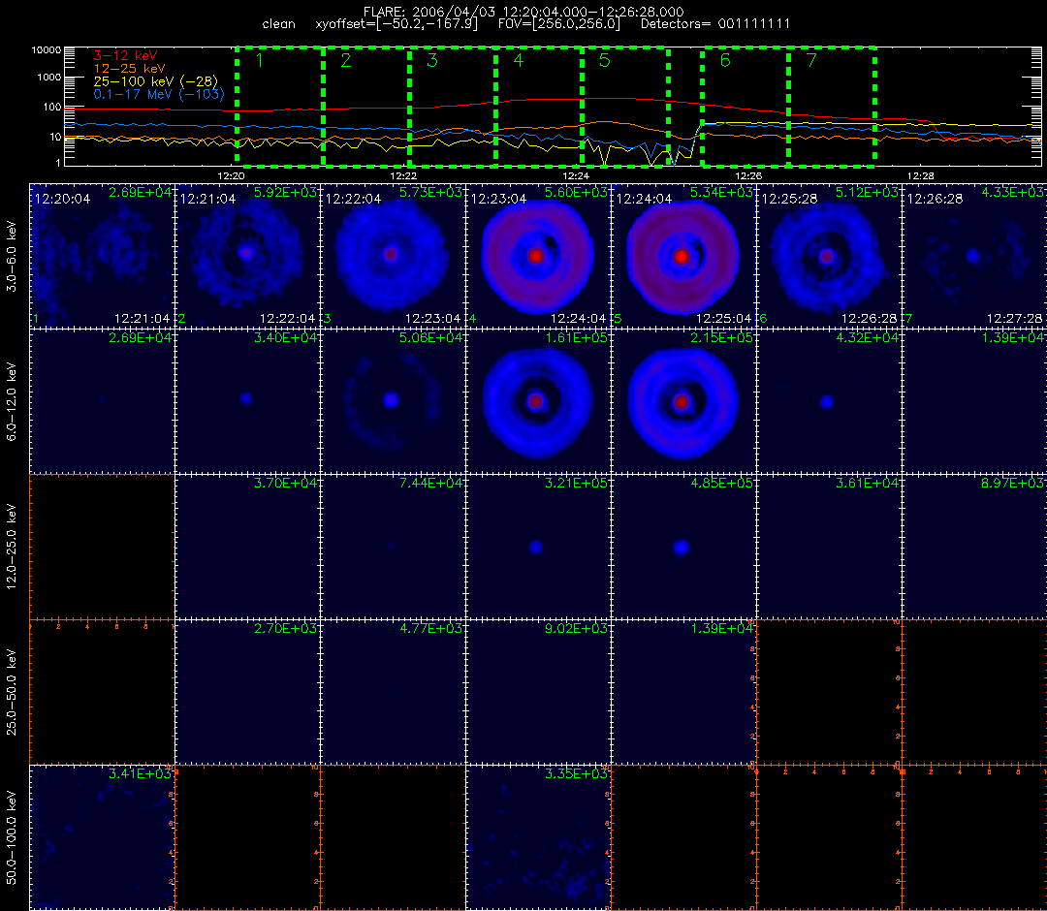Click the '12:27:28' end time label

(x=1014, y=318)
